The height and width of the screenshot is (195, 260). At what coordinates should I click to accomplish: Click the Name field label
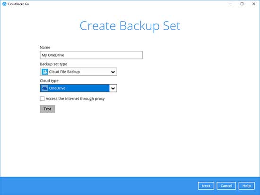click(x=45, y=48)
